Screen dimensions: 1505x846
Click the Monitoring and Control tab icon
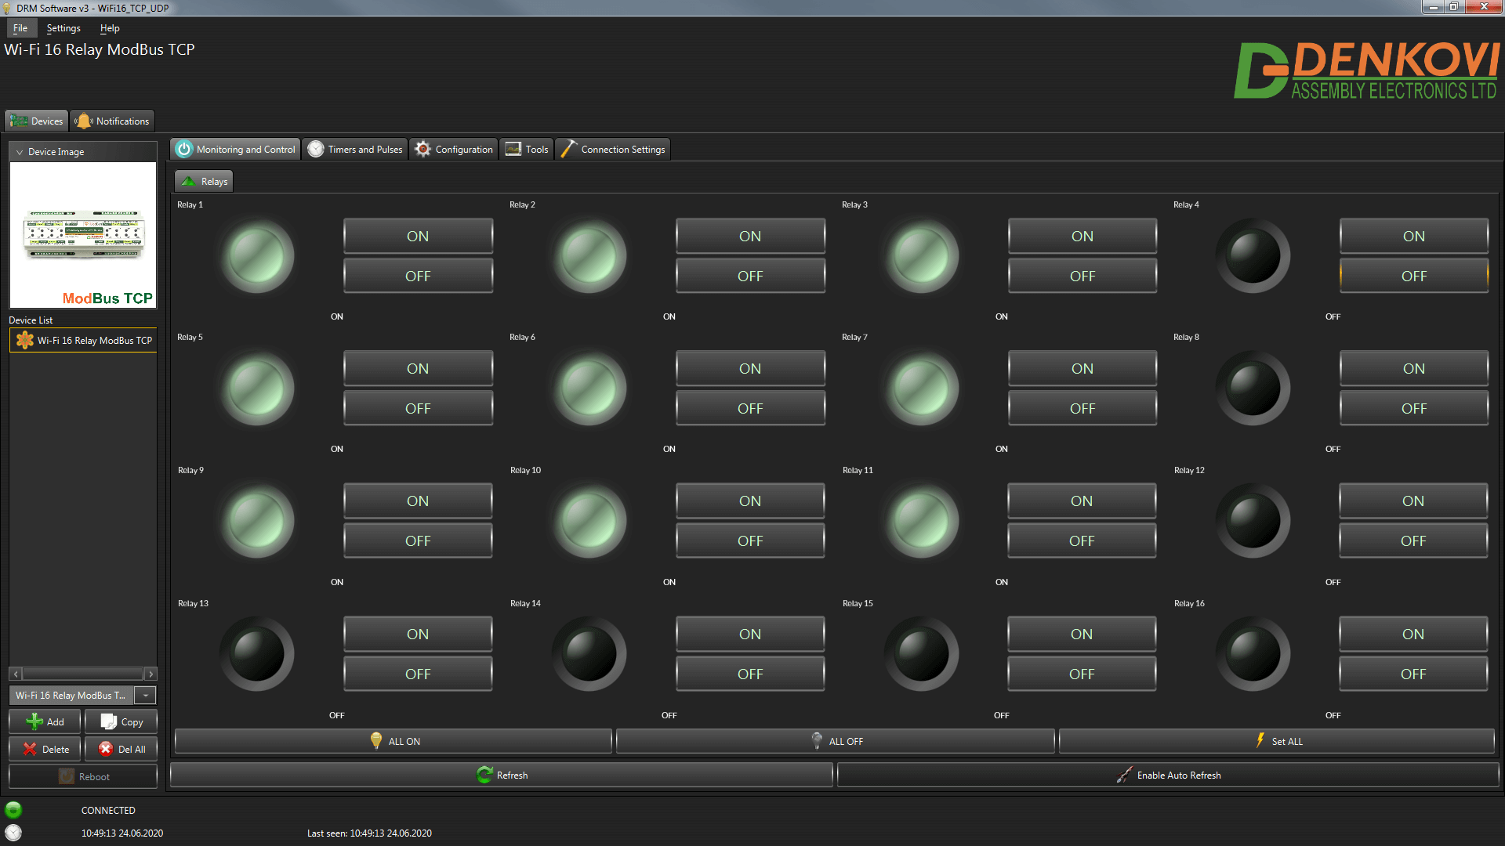(185, 149)
